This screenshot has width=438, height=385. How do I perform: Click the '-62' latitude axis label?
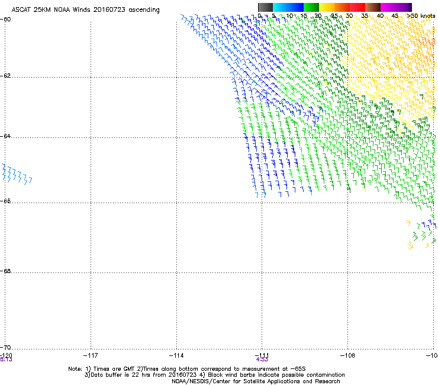tap(5, 76)
